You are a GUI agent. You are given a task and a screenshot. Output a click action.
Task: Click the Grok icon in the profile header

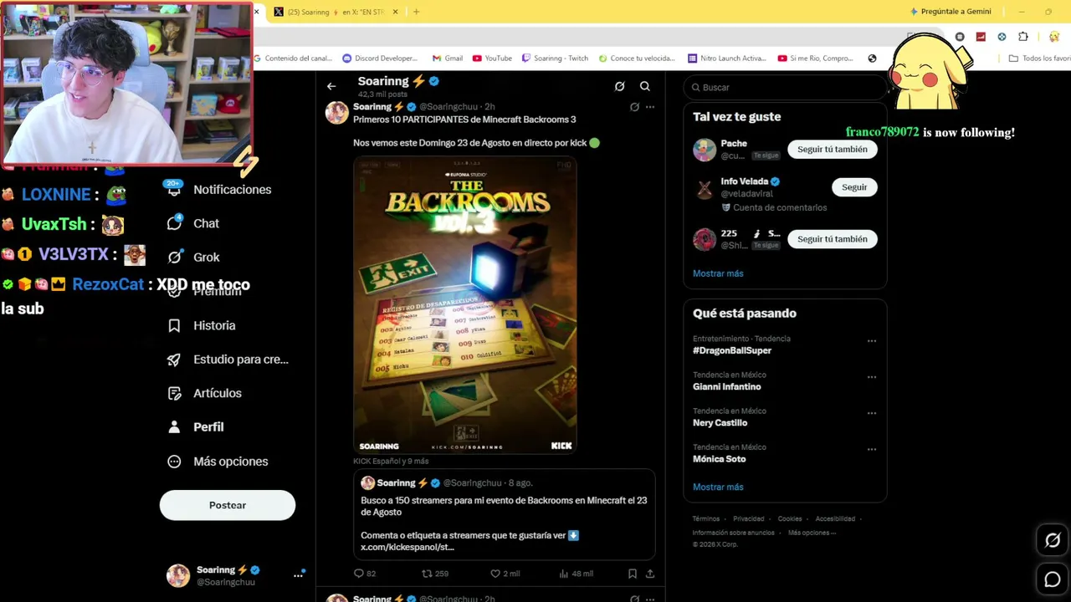(x=619, y=86)
